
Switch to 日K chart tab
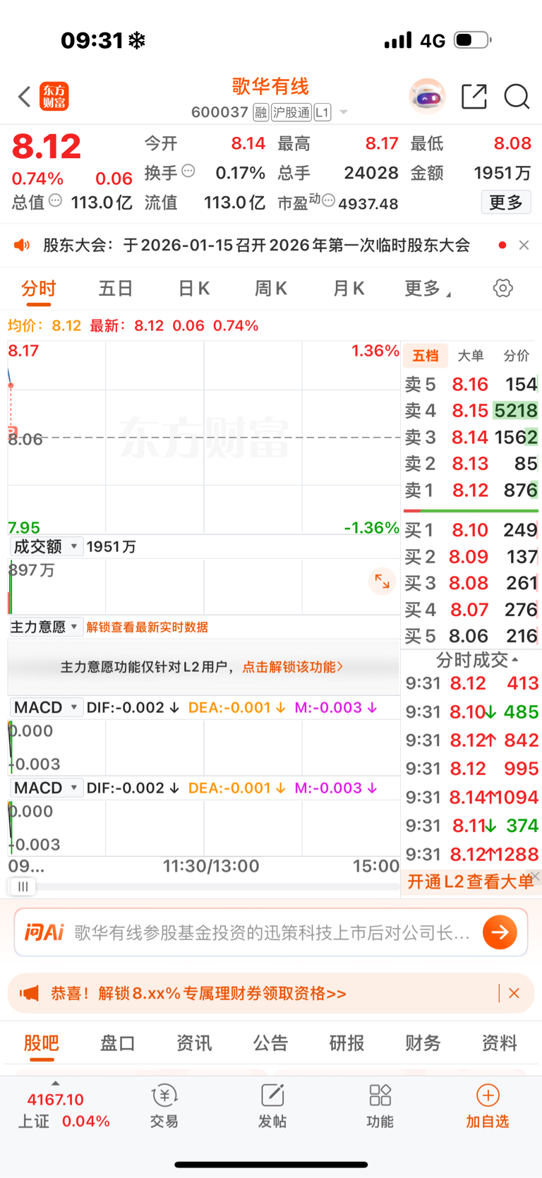[193, 288]
